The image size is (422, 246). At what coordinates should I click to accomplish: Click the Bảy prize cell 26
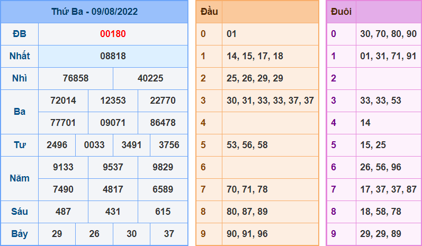point(94,234)
